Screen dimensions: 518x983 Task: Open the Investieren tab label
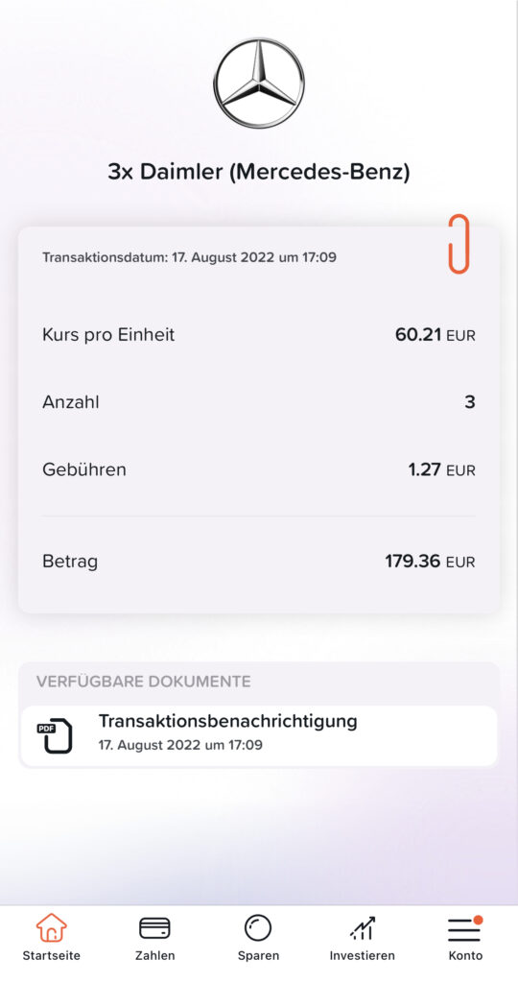[x=362, y=956]
